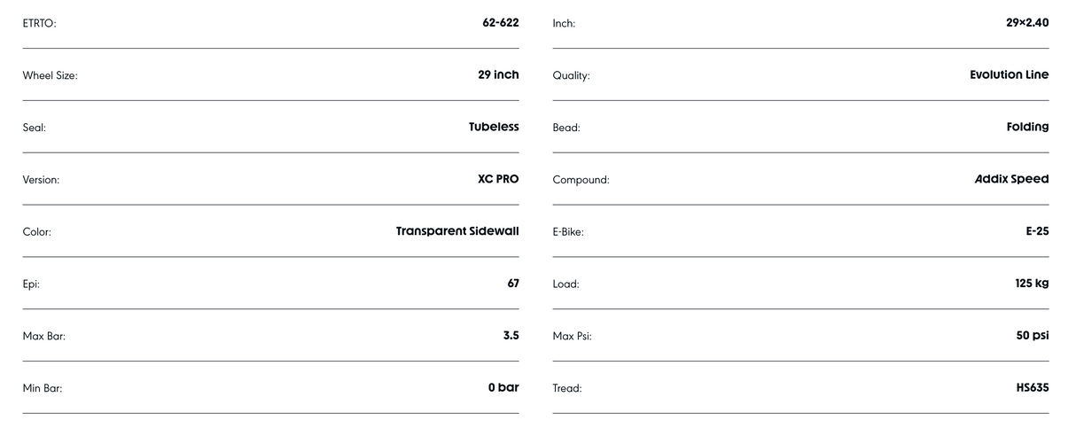Click the Compound label
Image resolution: width=1076 pixels, height=428 pixels.
pos(581,180)
